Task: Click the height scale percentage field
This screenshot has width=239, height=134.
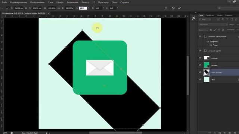Action: pos(69,8)
